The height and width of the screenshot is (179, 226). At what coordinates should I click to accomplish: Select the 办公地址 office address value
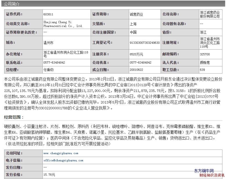[66, 54]
